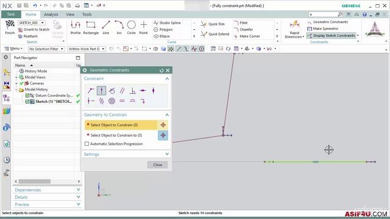
Task: Click Geometric Constraints in the ribbon
Action: (x=328, y=22)
